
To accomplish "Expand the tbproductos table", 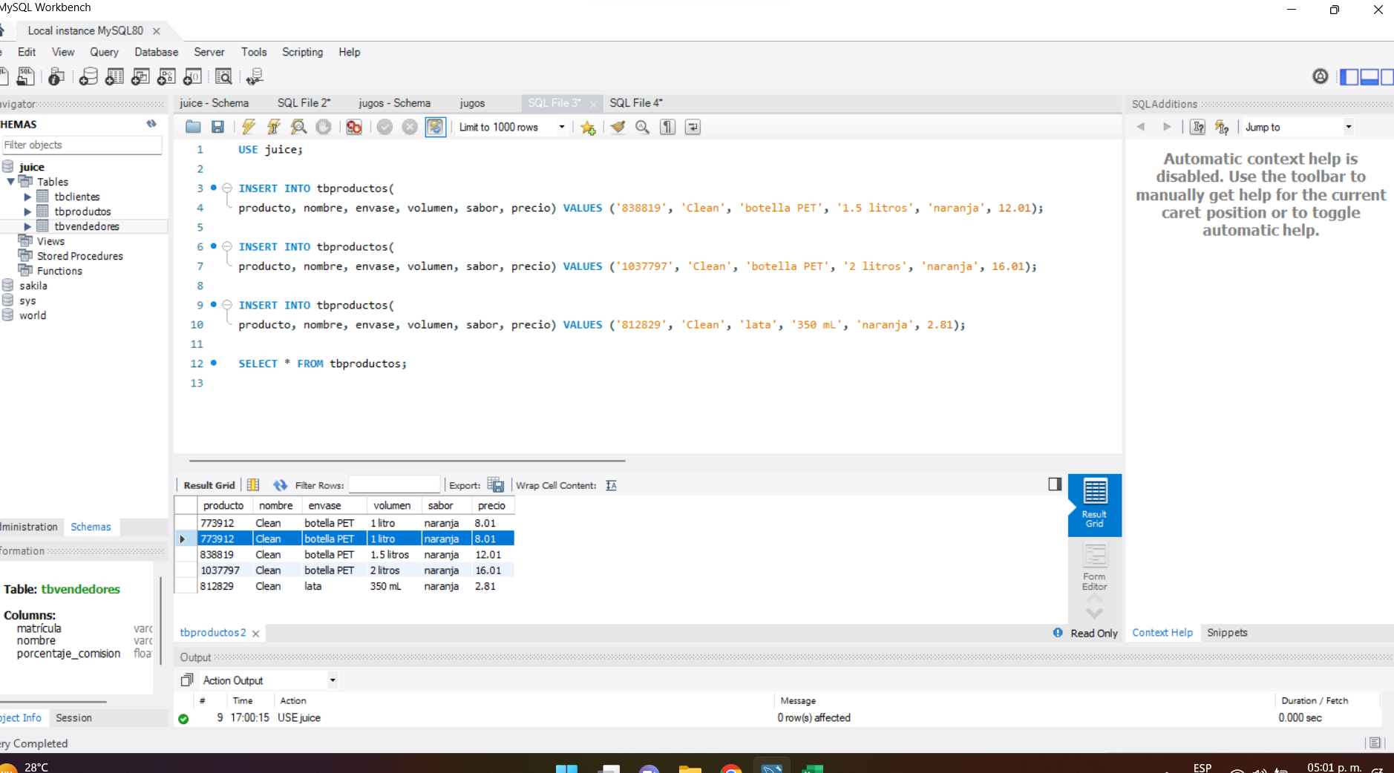I will pos(27,211).
